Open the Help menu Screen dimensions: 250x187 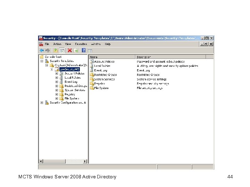coord(108,44)
